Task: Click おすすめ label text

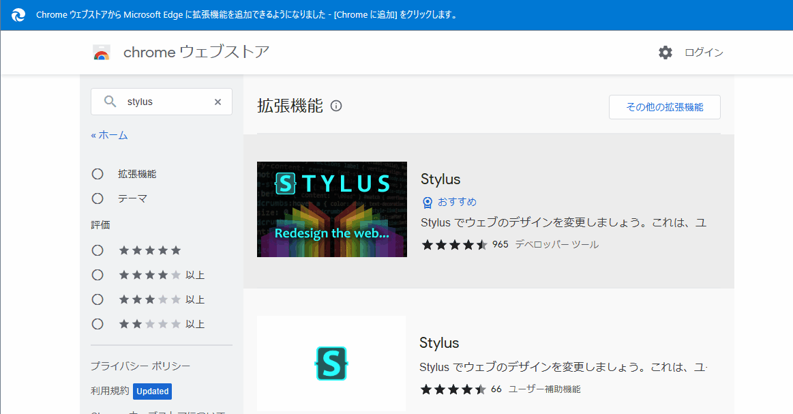Action: point(458,202)
